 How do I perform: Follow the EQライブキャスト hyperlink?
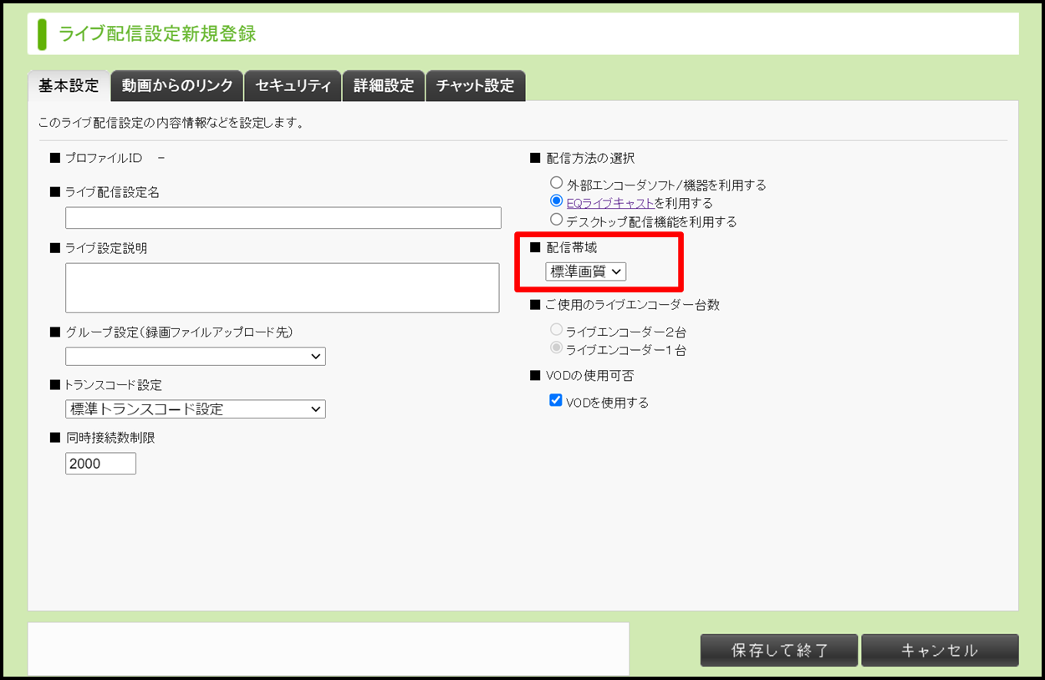click(x=610, y=203)
